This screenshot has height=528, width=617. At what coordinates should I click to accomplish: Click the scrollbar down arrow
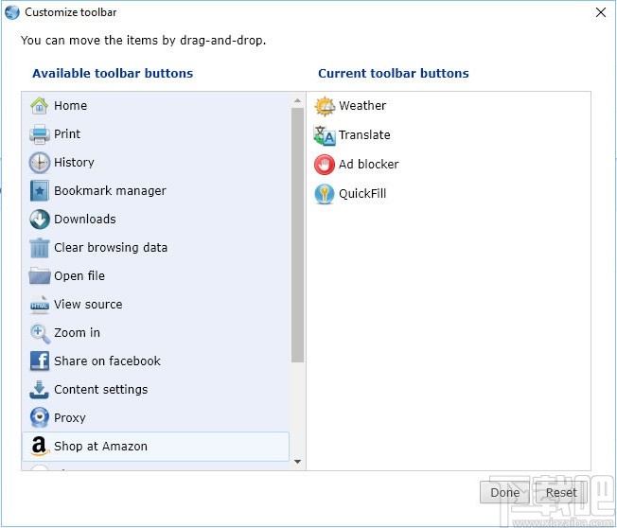[x=297, y=461]
